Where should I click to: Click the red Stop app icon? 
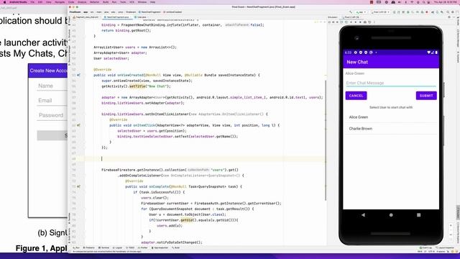[x=427, y=12]
